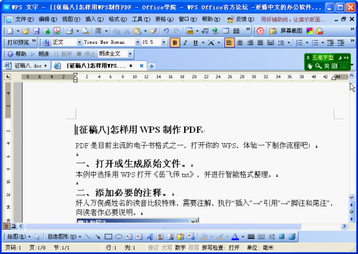Toggle left text alignment
The width and height of the screenshot is (358, 254).
229,43
